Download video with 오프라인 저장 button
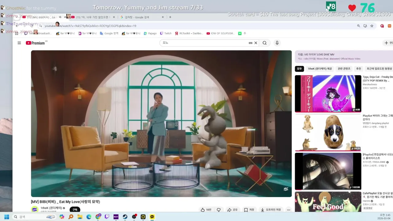 point(271,210)
